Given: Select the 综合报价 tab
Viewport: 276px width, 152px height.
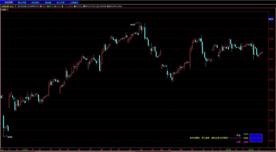Looking at the screenshot, I should coord(35,2).
